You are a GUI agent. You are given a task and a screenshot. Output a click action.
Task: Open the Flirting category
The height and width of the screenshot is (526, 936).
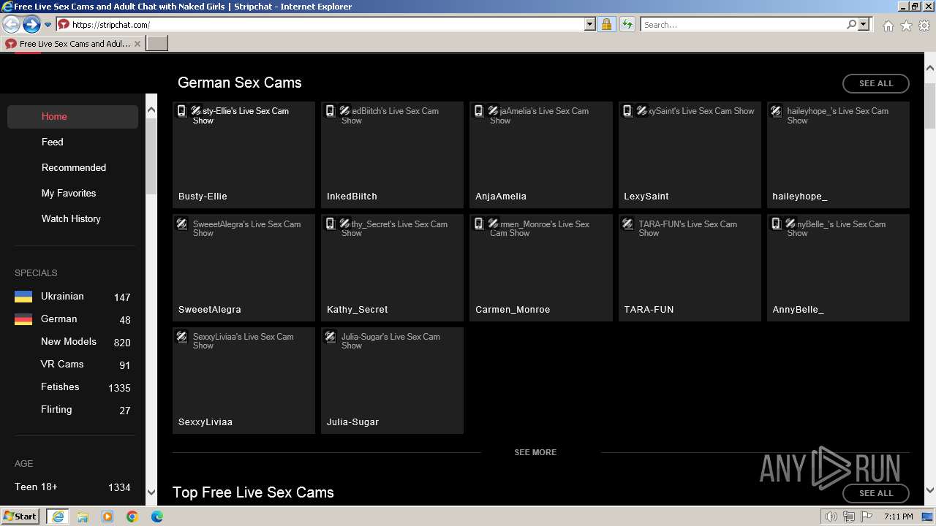point(56,409)
